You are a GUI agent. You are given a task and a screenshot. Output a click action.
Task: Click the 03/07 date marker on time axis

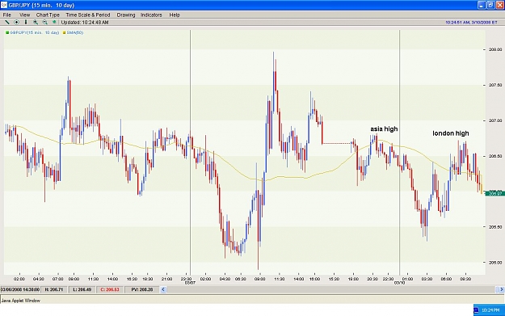pos(190,283)
